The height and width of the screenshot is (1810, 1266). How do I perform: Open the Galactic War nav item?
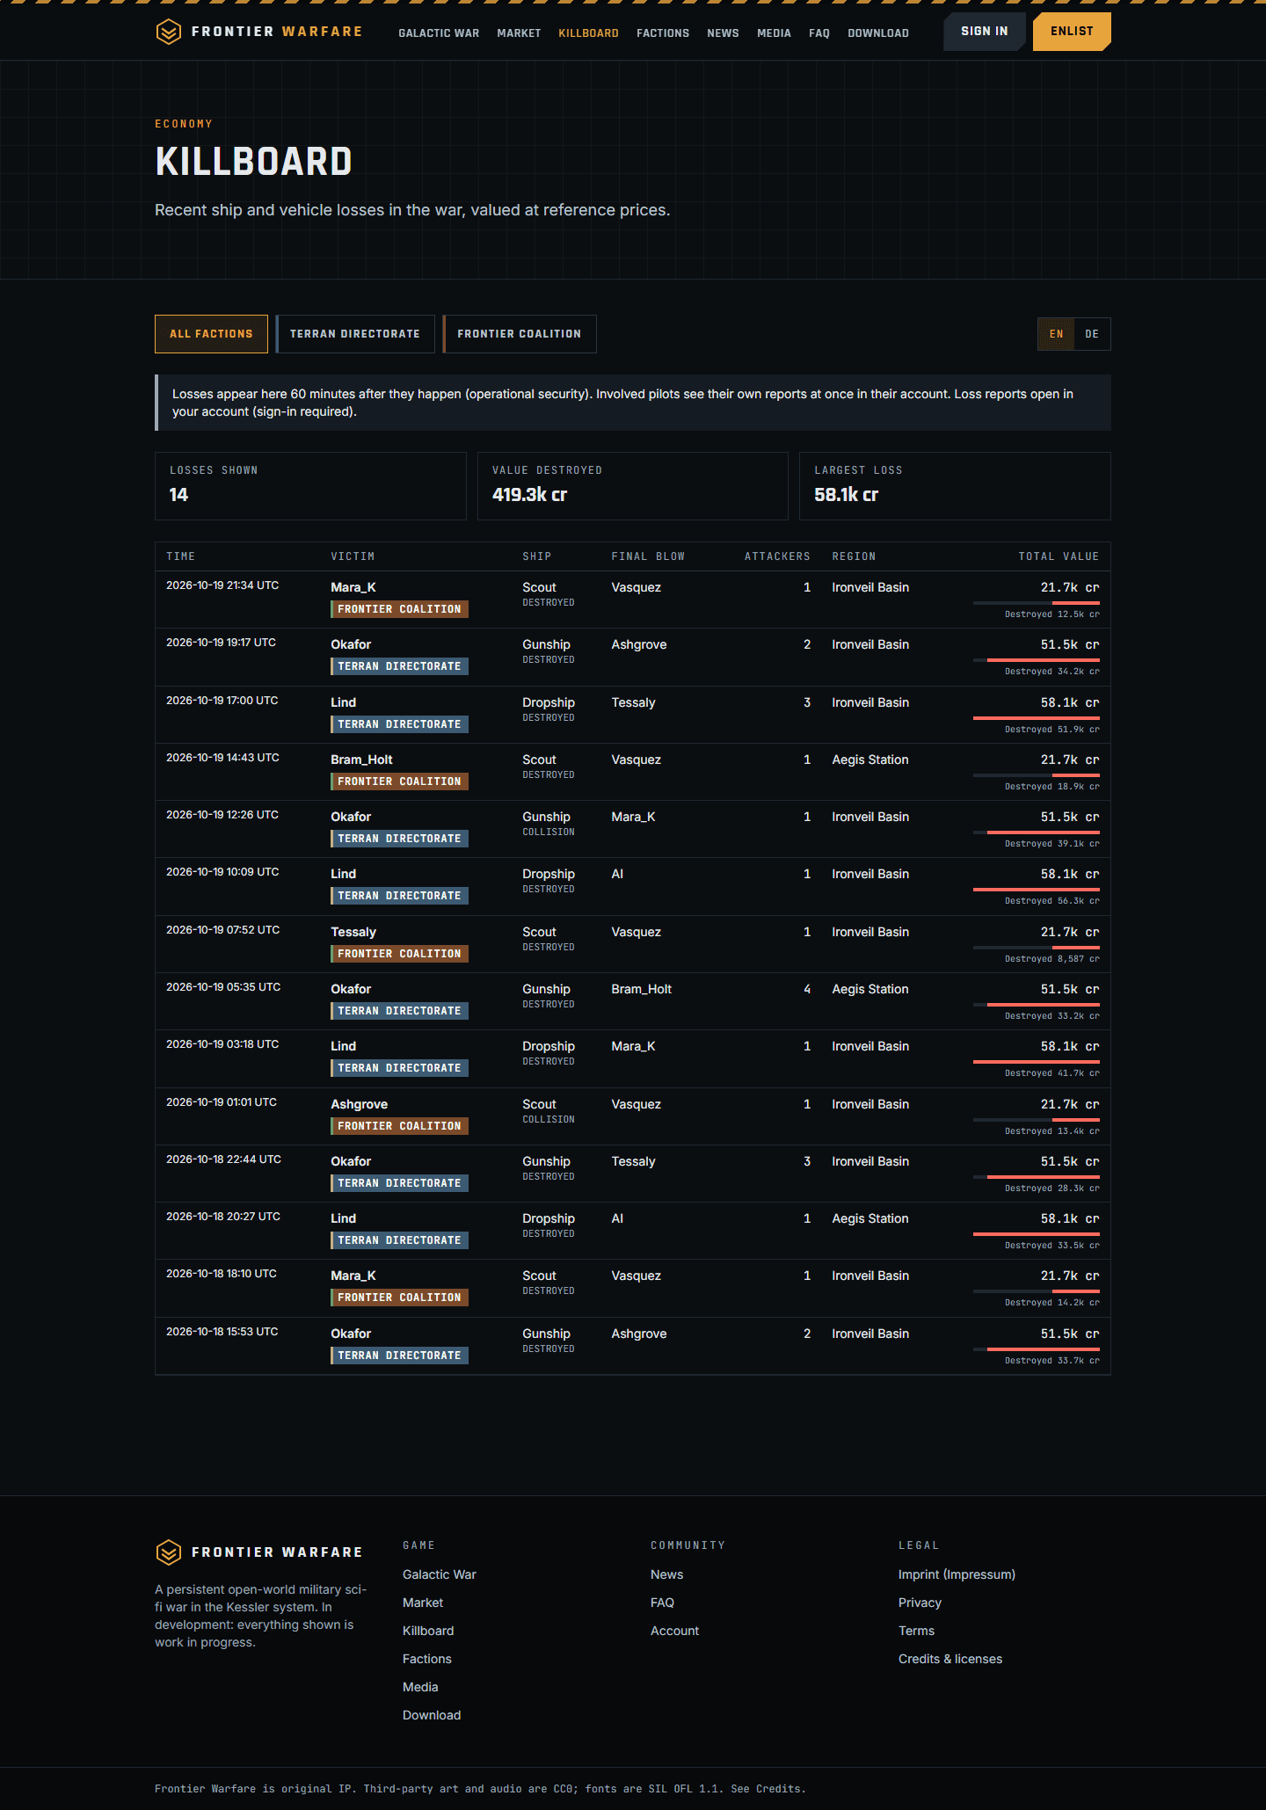pyautogui.click(x=439, y=33)
